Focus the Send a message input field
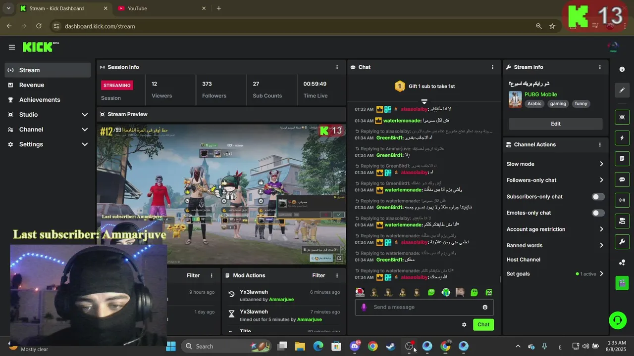The image size is (634, 356). pos(424,307)
